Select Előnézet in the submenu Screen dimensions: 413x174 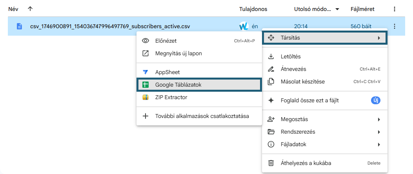199,41
